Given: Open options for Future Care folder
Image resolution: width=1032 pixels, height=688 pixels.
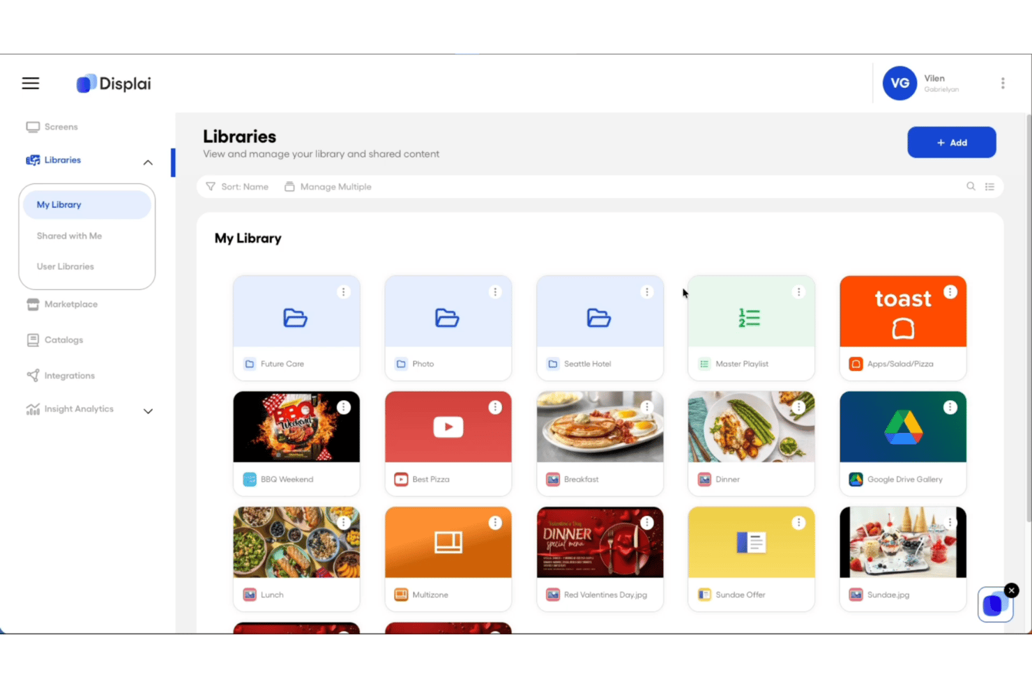Looking at the screenshot, I should point(343,292).
